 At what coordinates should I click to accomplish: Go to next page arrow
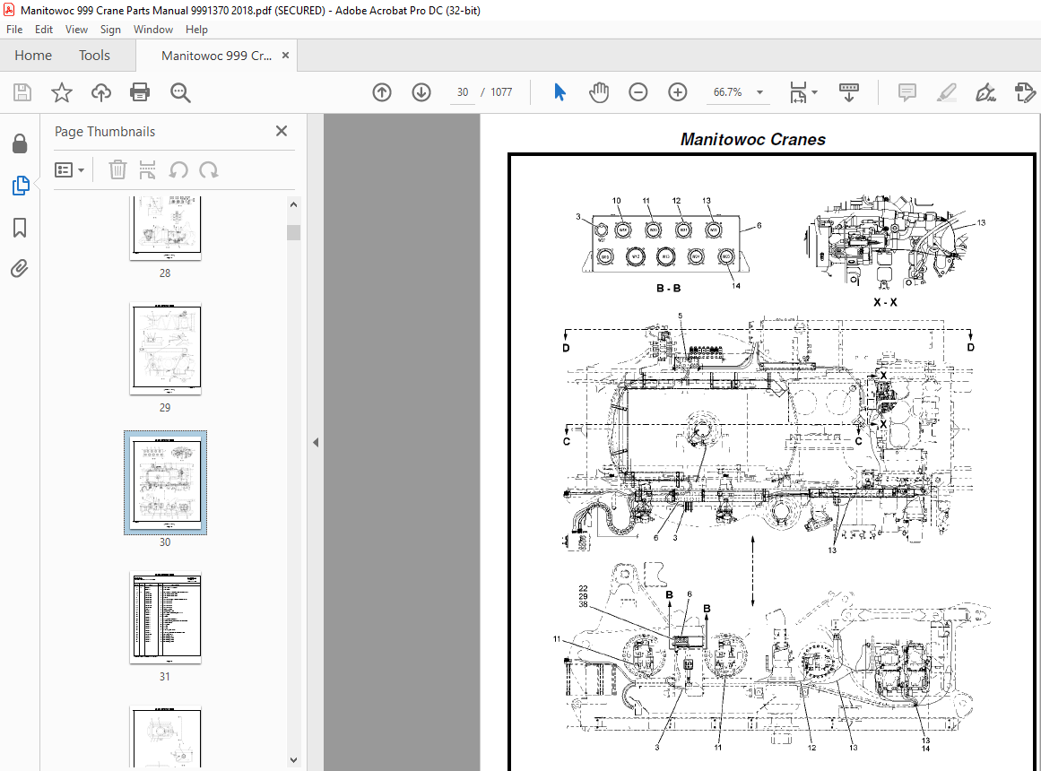[x=421, y=92]
